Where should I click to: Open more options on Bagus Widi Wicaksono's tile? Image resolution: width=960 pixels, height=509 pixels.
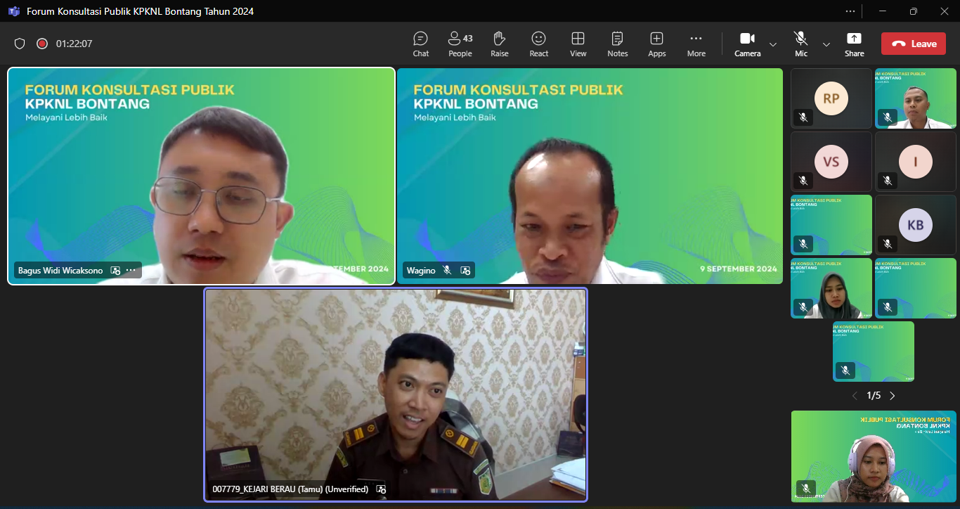(x=131, y=270)
